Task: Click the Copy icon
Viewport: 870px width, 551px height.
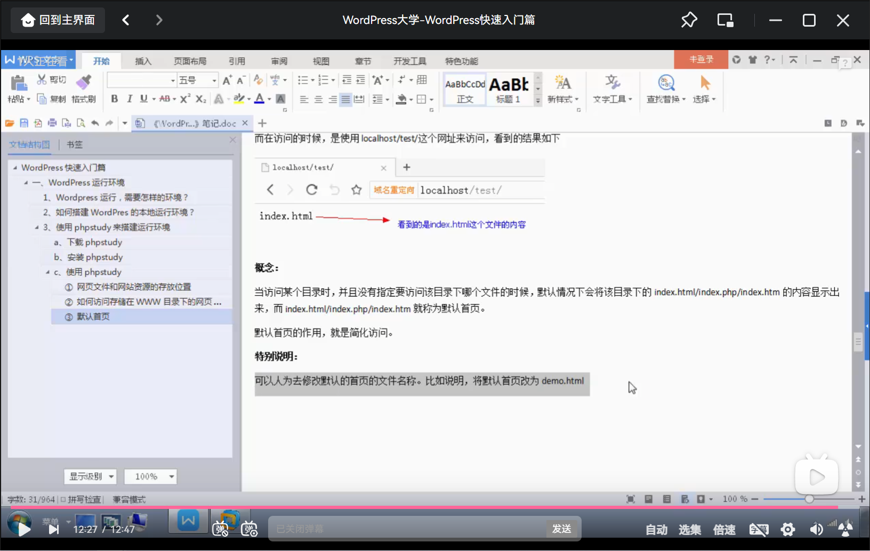Action: 42,99
